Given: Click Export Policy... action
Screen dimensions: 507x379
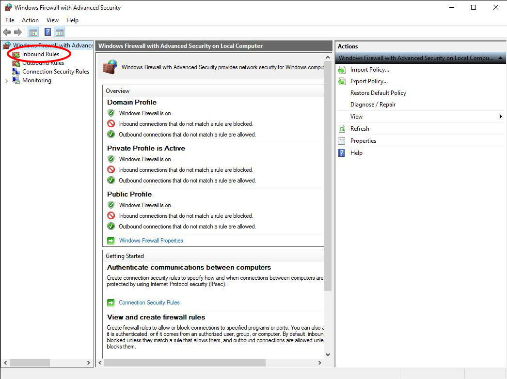Looking at the screenshot, I should click(369, 81).
